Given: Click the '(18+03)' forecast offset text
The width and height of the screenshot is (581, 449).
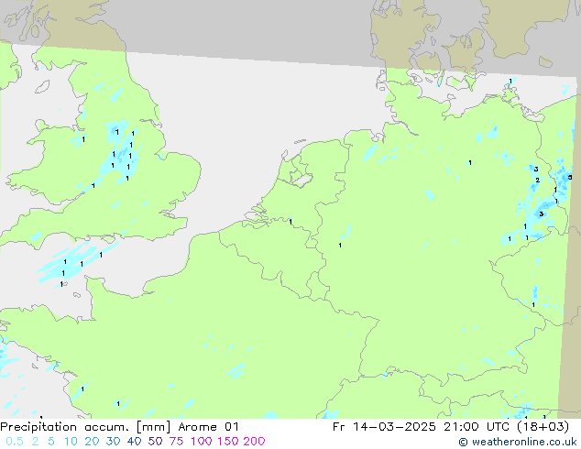Looking at the screenshot, I should click(x=543, y=427).
